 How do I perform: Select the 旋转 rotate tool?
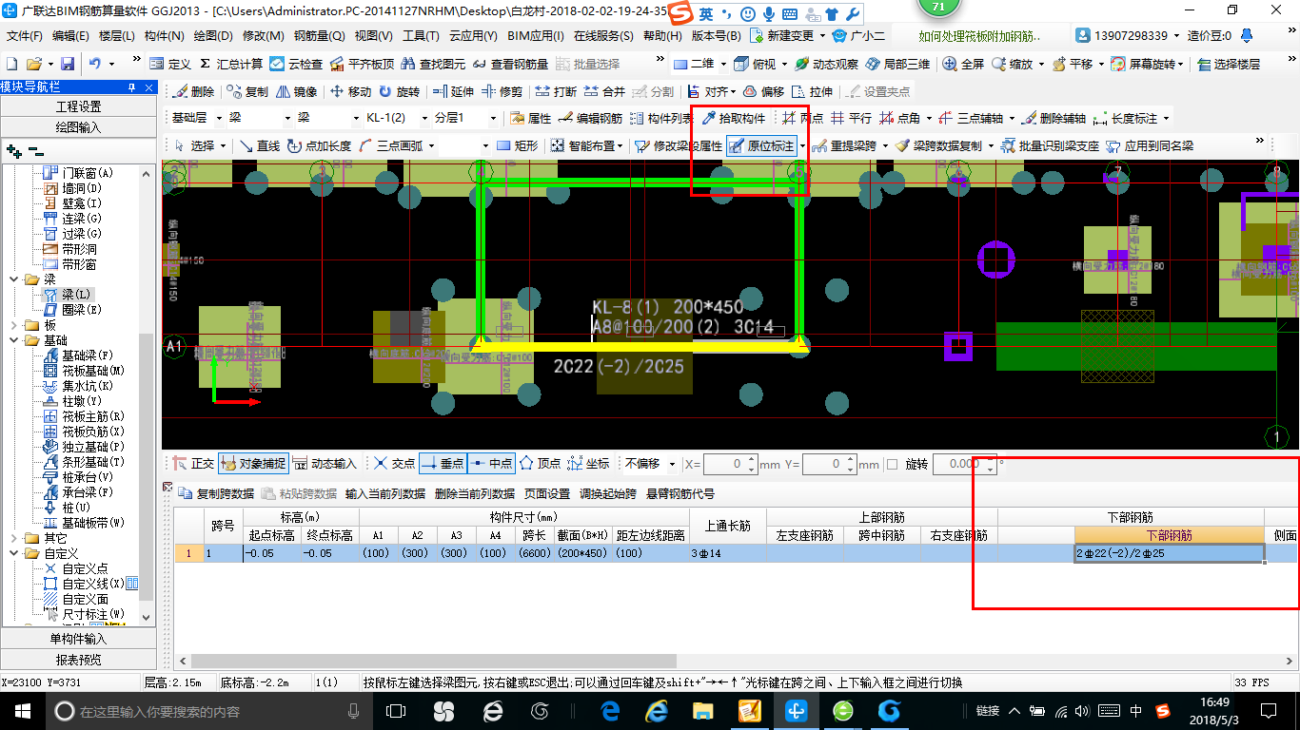[x=399, y=92]
